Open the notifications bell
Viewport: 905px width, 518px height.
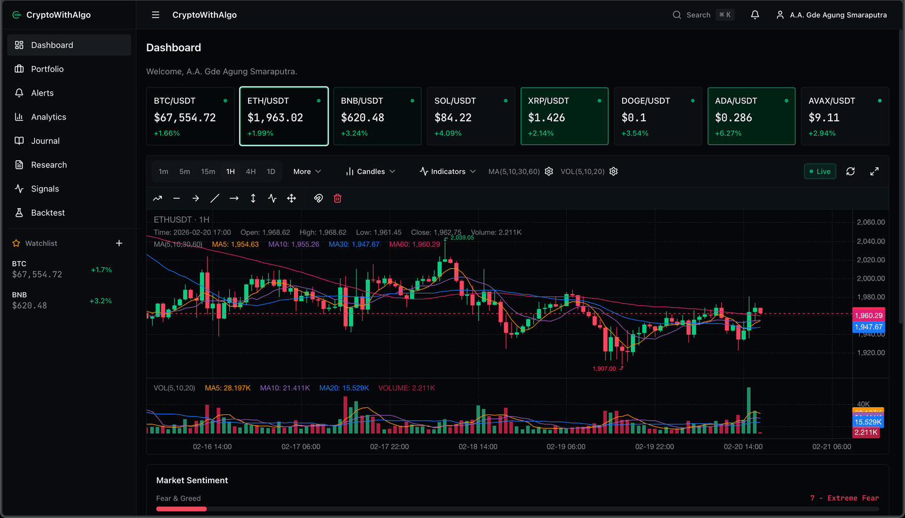pyautogui.click(x=755, y=15)
